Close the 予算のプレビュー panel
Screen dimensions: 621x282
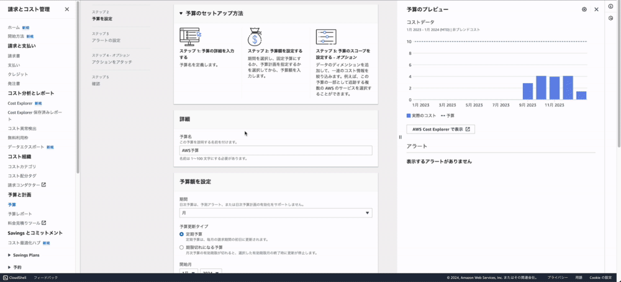pyautogui.click(x=596, y=9)
